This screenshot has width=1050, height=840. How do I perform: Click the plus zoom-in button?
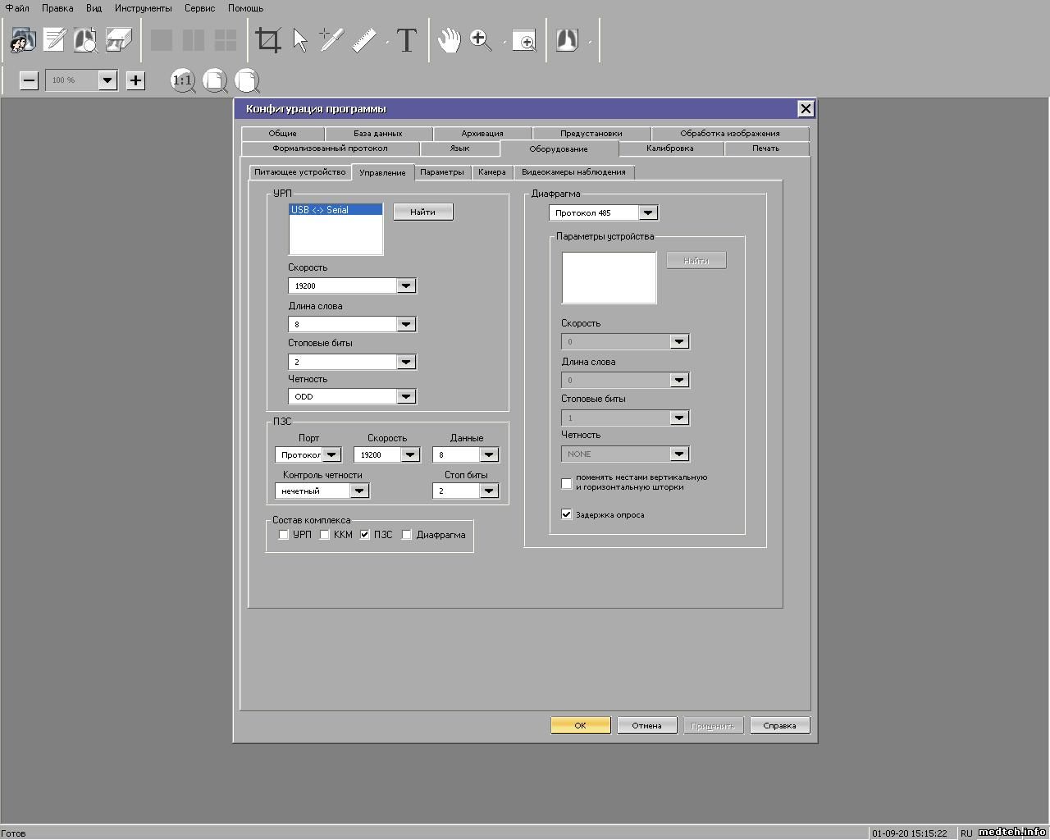click(135, 80)
